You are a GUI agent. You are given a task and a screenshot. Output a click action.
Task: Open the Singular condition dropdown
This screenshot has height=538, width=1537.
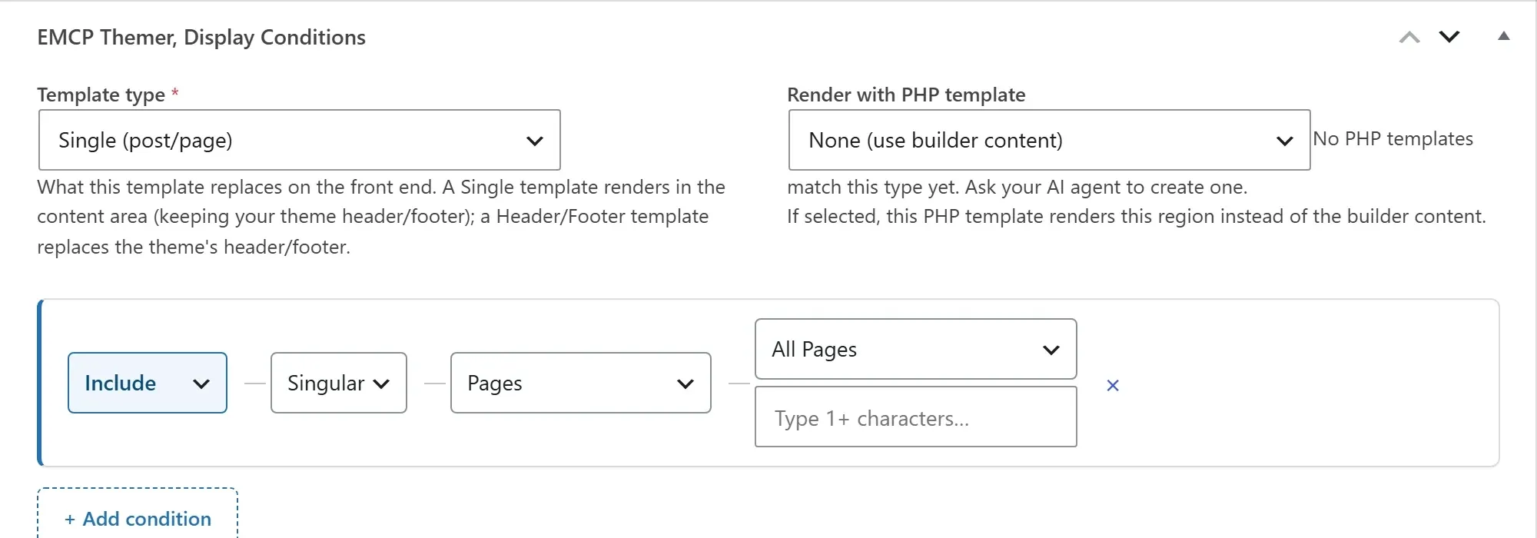(x=339, y=383)
